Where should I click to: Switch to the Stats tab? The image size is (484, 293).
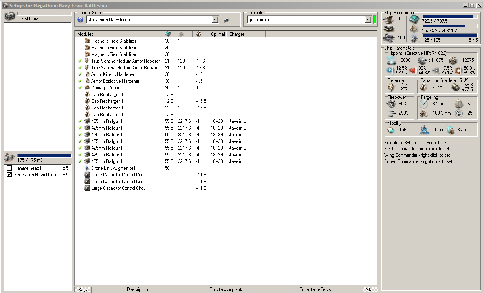click(370, 289)
